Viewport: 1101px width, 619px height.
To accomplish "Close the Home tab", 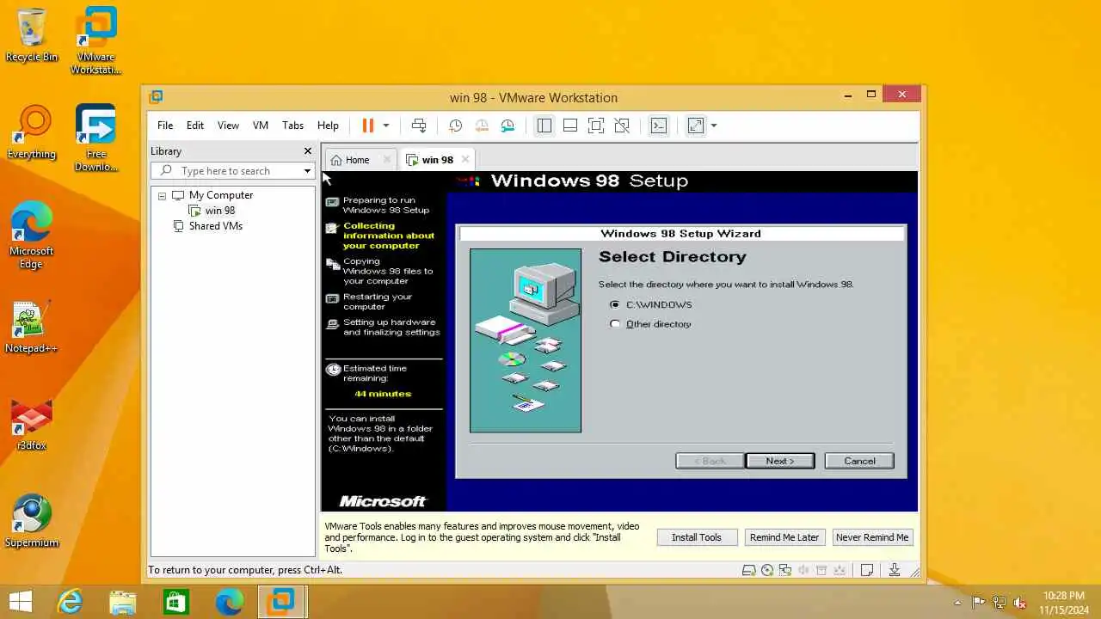I will point(387,160).
